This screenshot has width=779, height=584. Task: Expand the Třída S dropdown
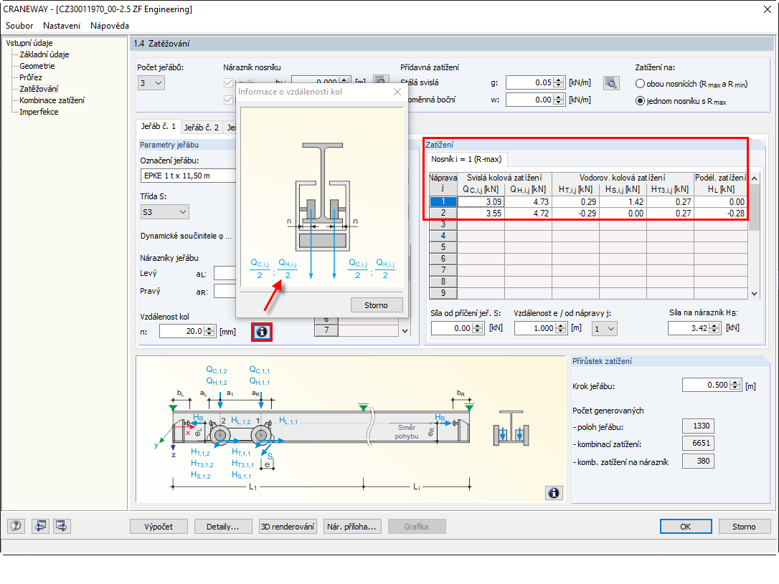[x=165, y=212]
